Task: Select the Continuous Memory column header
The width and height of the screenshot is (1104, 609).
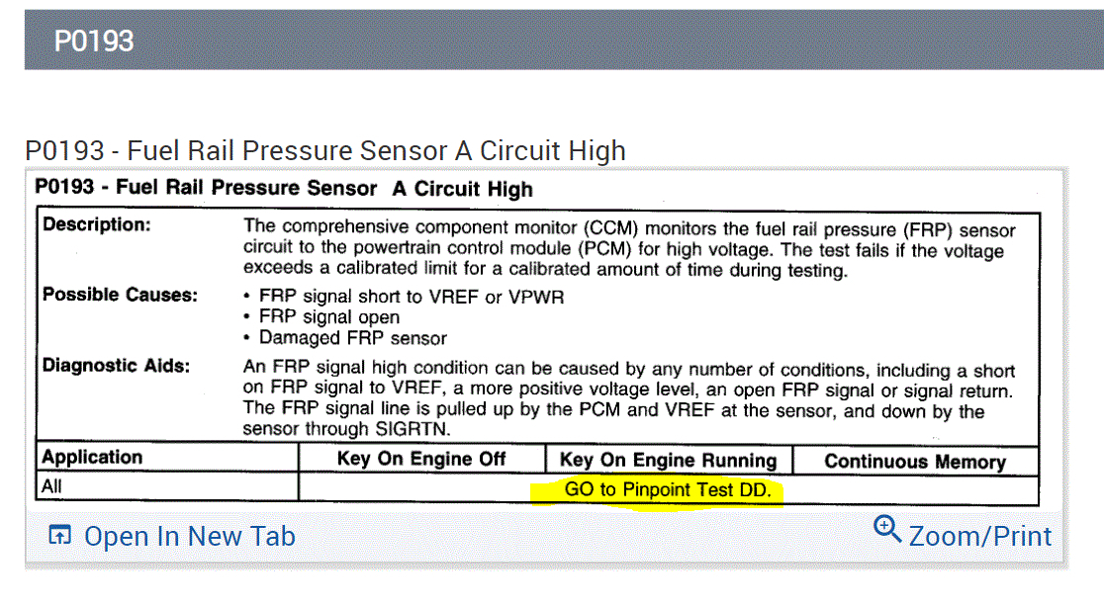Action: click(914, 461)
